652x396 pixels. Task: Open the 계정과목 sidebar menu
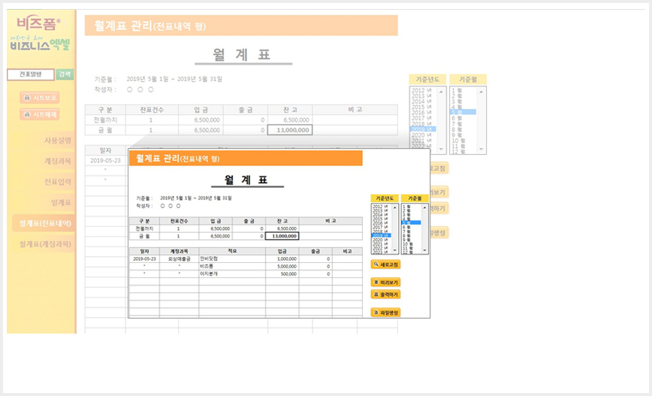pyautogui.click(x=57, y=161)
